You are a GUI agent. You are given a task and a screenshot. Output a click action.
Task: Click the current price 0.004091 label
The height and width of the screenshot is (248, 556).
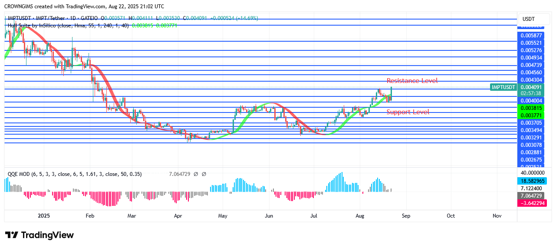(x=531, y=87)
